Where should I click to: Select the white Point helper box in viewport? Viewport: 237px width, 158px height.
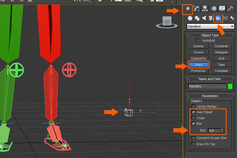point(129,113)
